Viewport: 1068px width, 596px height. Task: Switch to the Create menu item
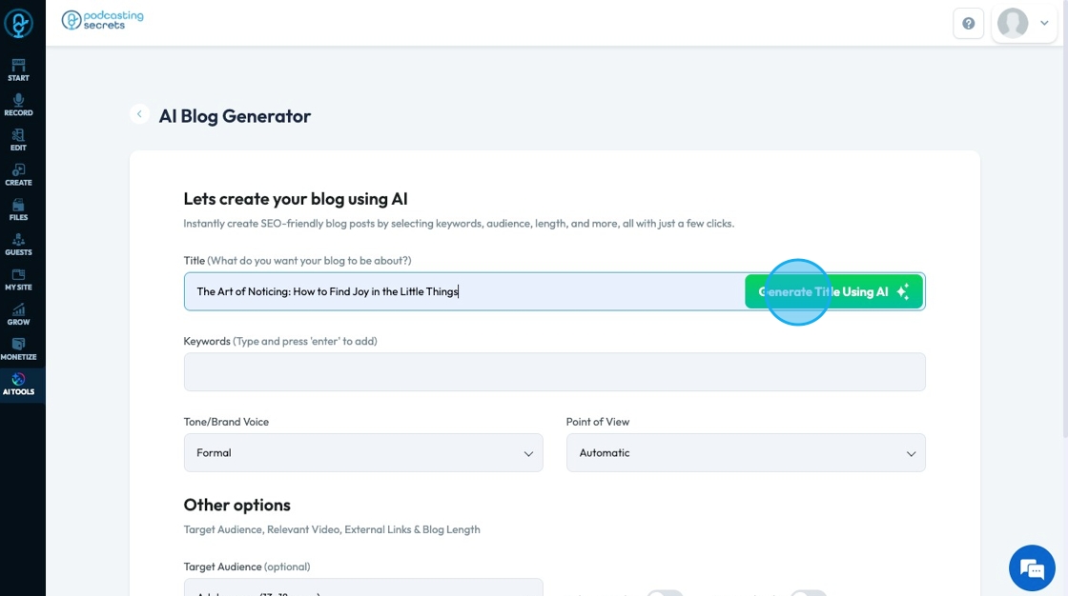point(18,174)
